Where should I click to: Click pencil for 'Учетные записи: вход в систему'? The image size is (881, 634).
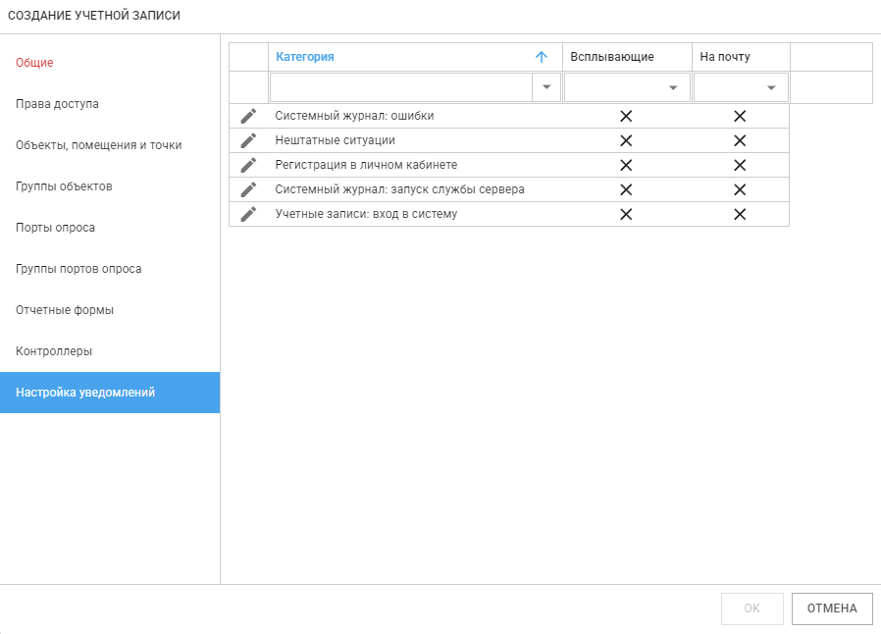point(248,214)
